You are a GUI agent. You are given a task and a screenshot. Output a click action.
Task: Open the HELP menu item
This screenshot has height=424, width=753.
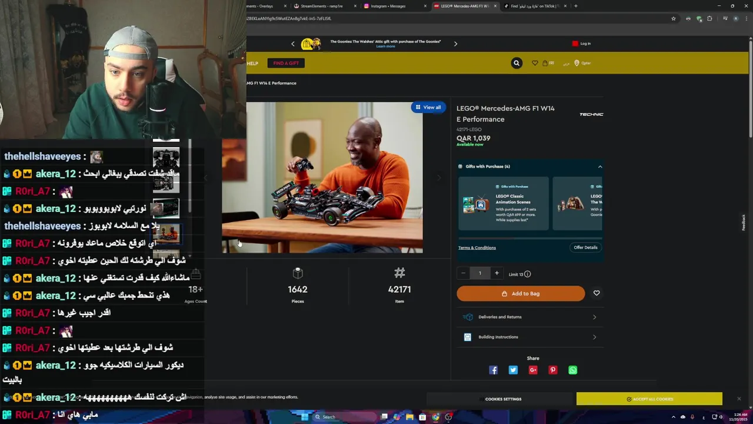(x=252, y=63)
